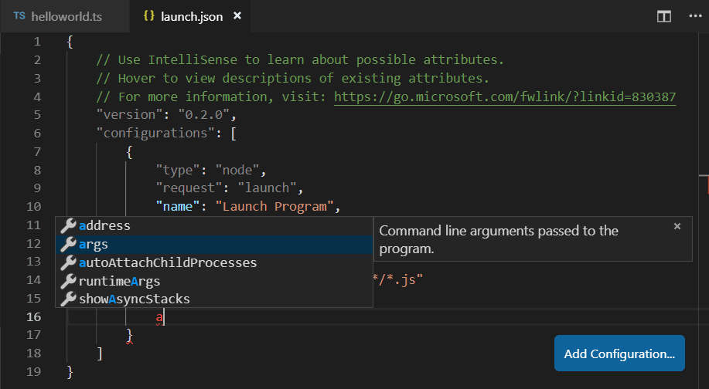Click the TS icon on helloworld.ts tab
Image resolution: width=709 pixels, height=389 pixels.
point(19,16)
